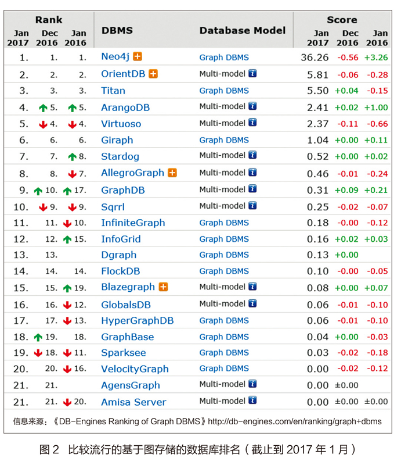Click the info icon in the Stardog row

coord(252,155)
